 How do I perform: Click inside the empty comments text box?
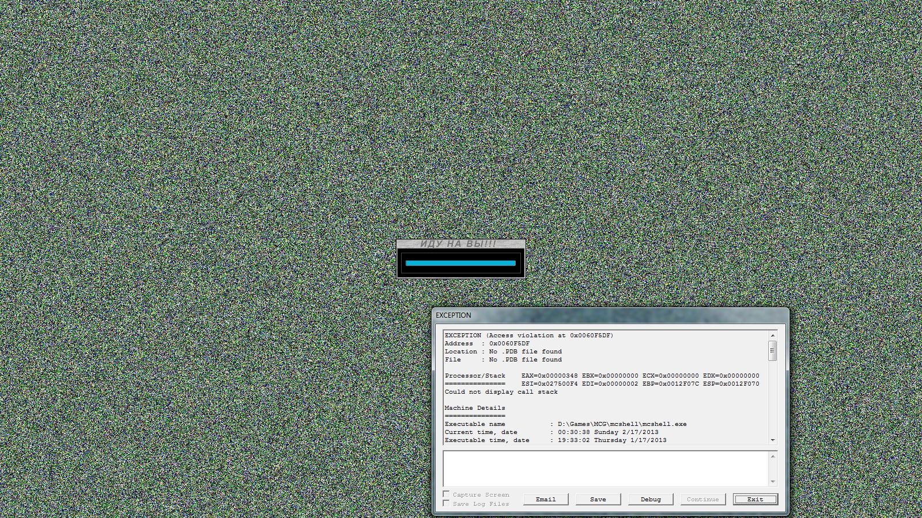[605, 469]
